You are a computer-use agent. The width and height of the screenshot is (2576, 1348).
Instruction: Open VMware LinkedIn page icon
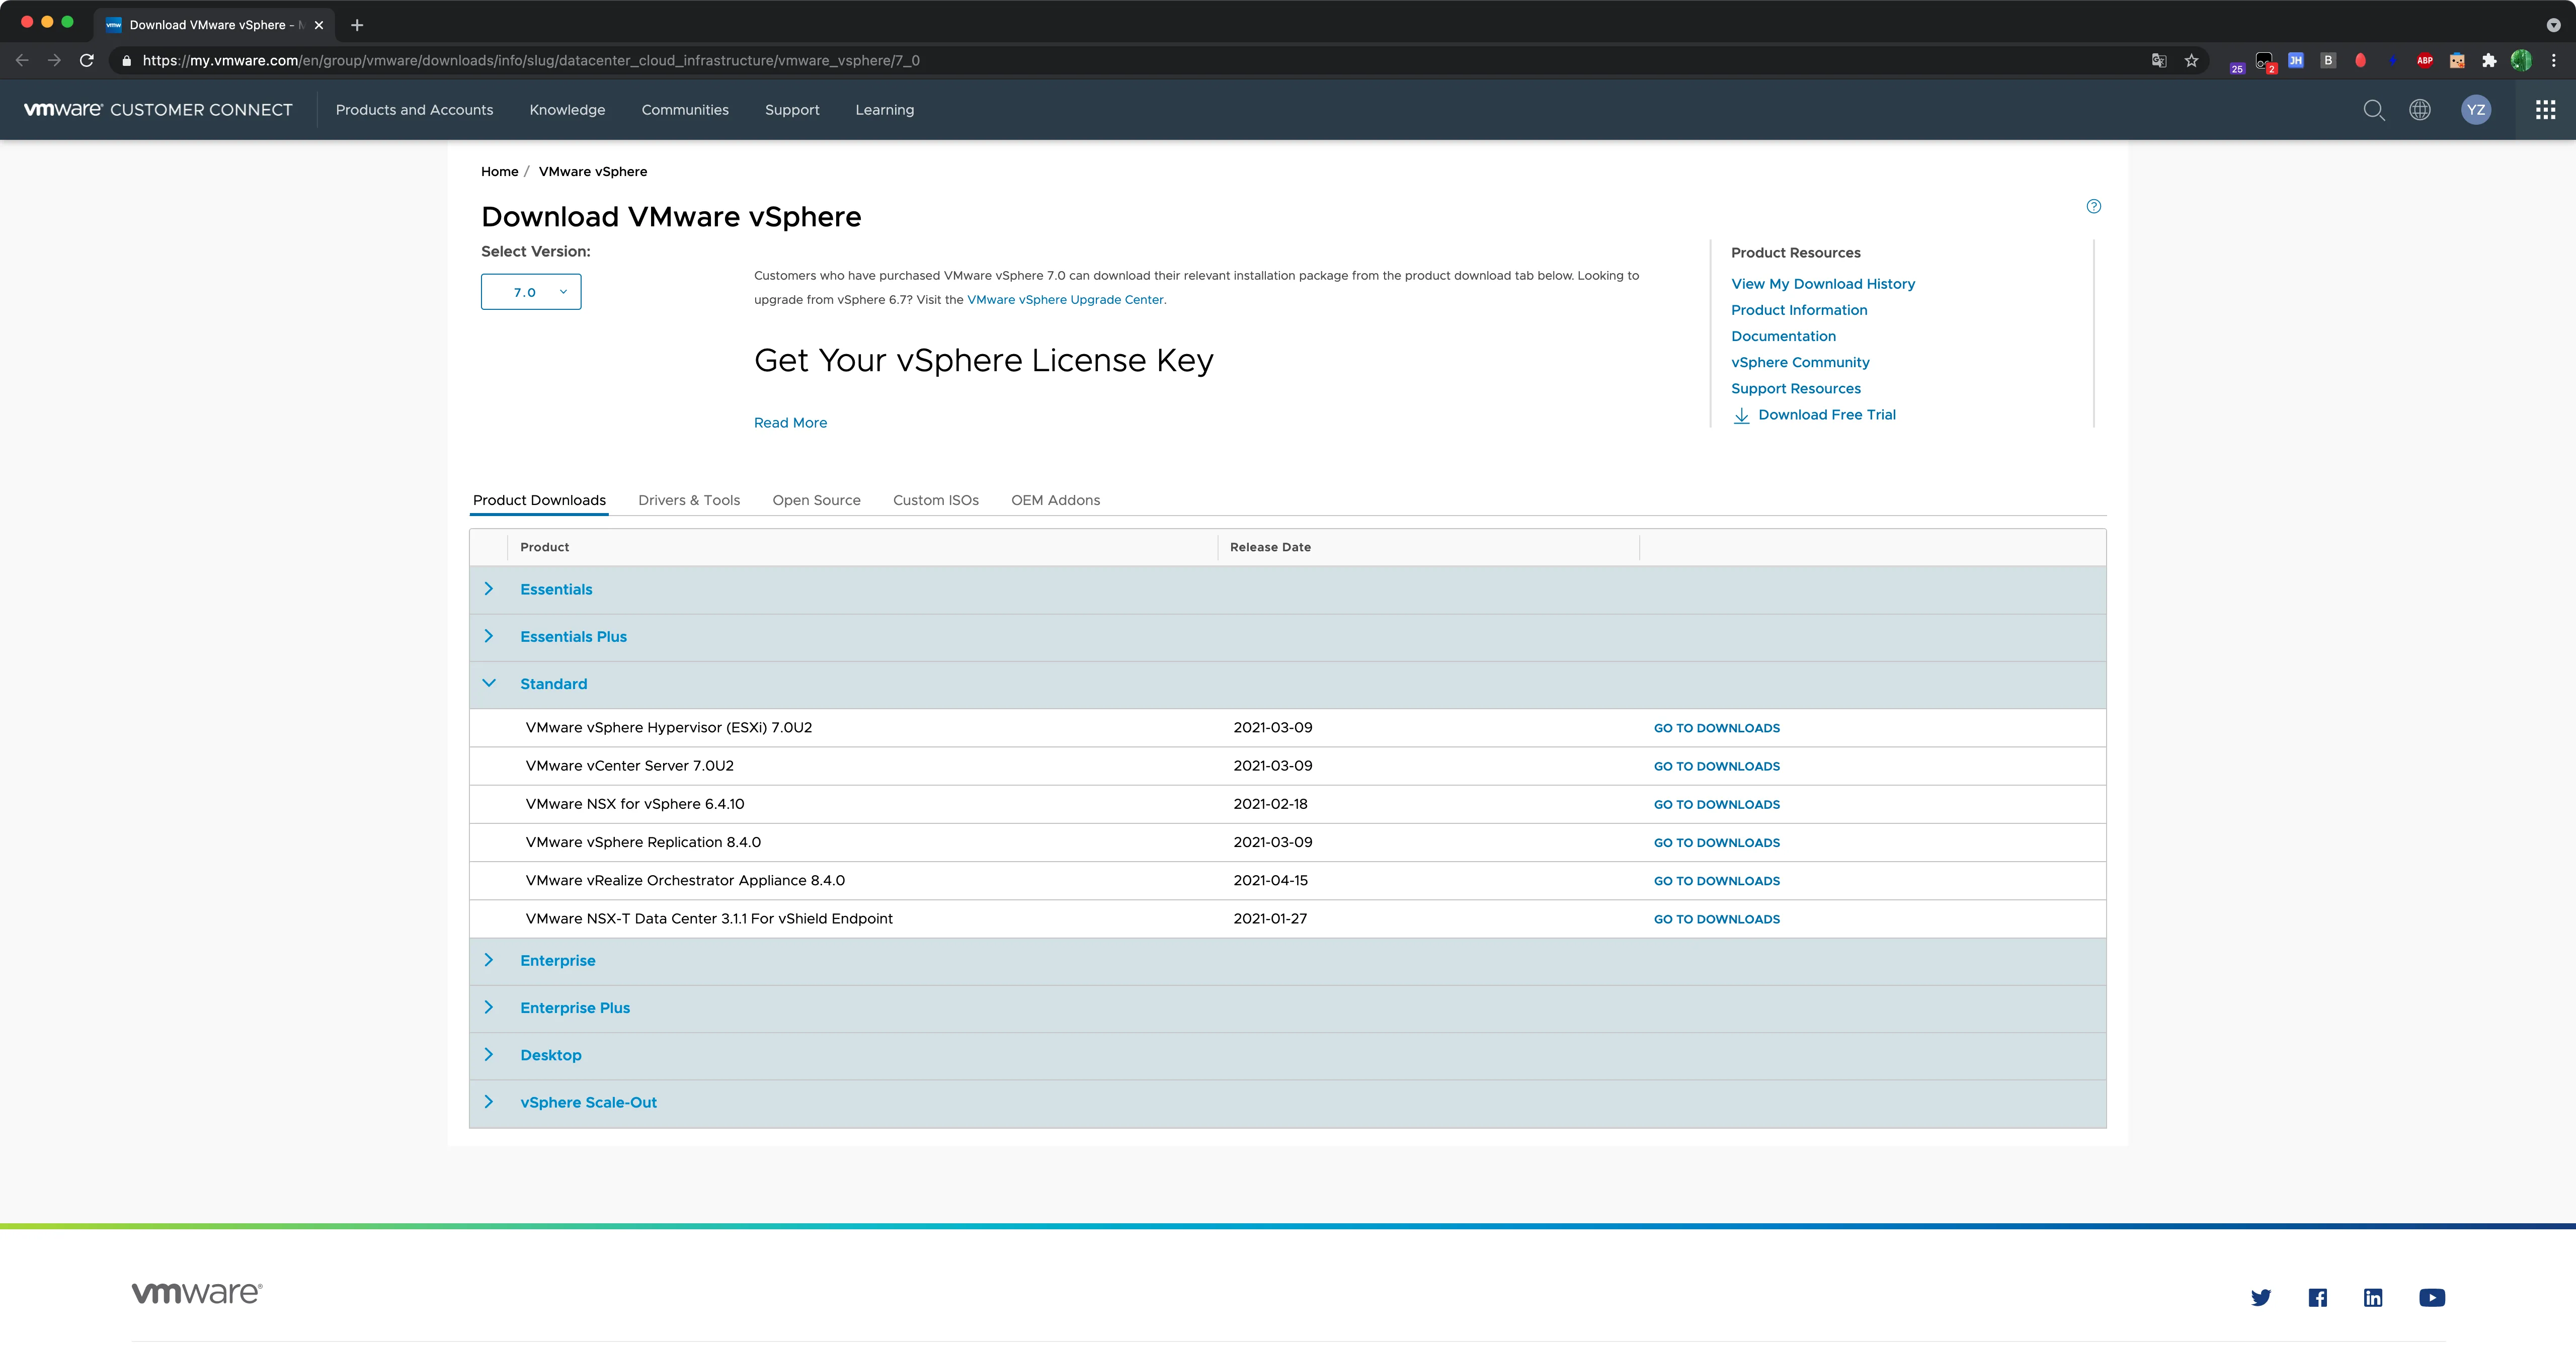(2373, 1297)
